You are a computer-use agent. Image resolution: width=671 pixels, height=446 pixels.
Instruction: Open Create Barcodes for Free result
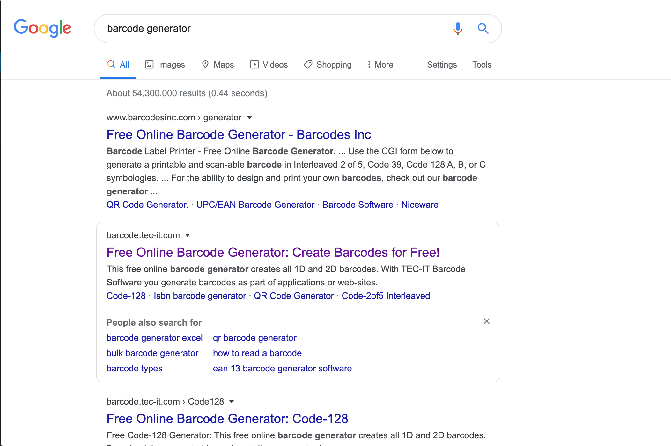(273, 252)
